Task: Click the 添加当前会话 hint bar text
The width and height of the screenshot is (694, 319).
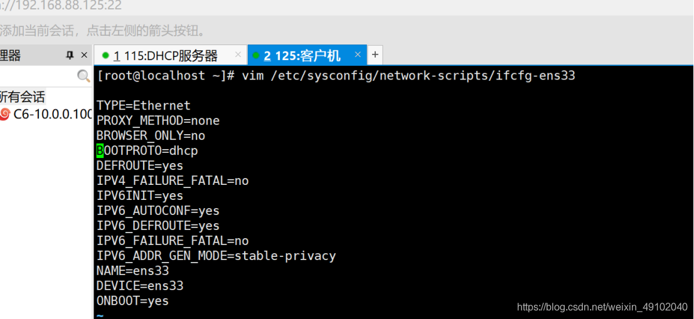Action: pyautogui.click(x=103, y=31)
